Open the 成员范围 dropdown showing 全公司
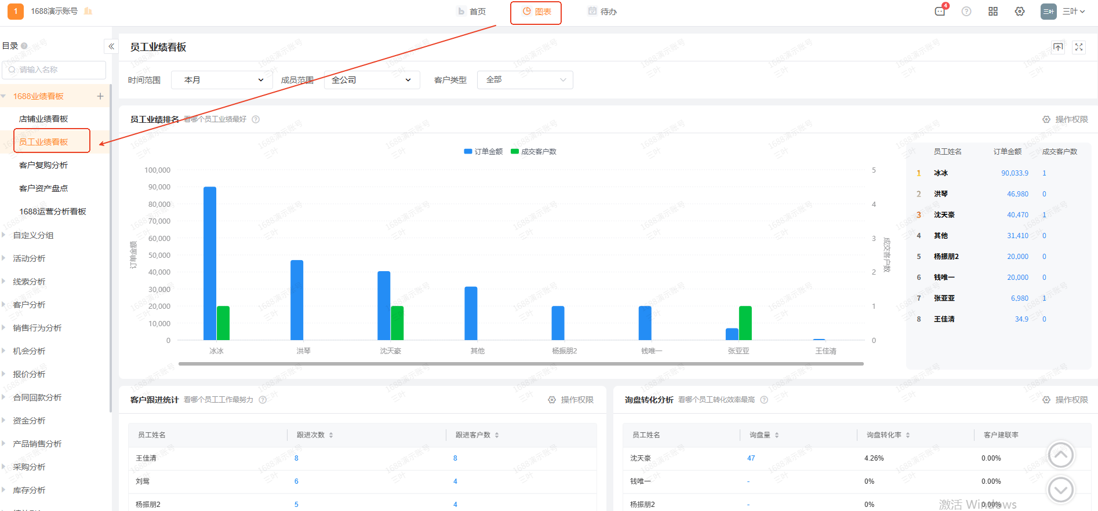This screenshot has height=511, width=1098. [x=372, y=80]
